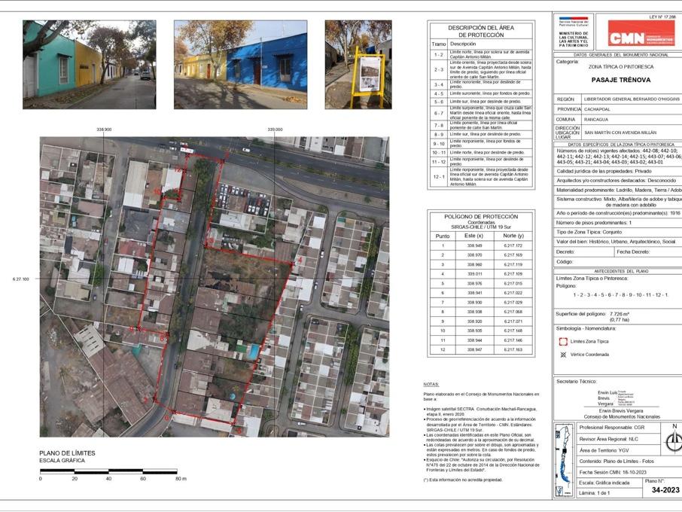
Task: Click Norte value '6.217.119' in the coordinates table
Action: (x=513, y=264)
